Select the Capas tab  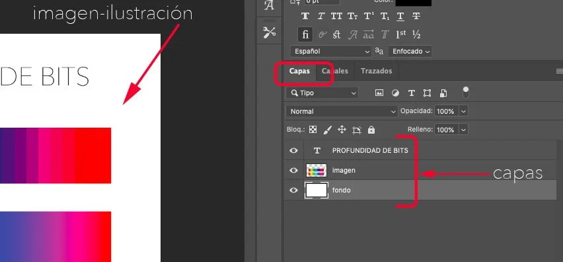tap(299, 71)
